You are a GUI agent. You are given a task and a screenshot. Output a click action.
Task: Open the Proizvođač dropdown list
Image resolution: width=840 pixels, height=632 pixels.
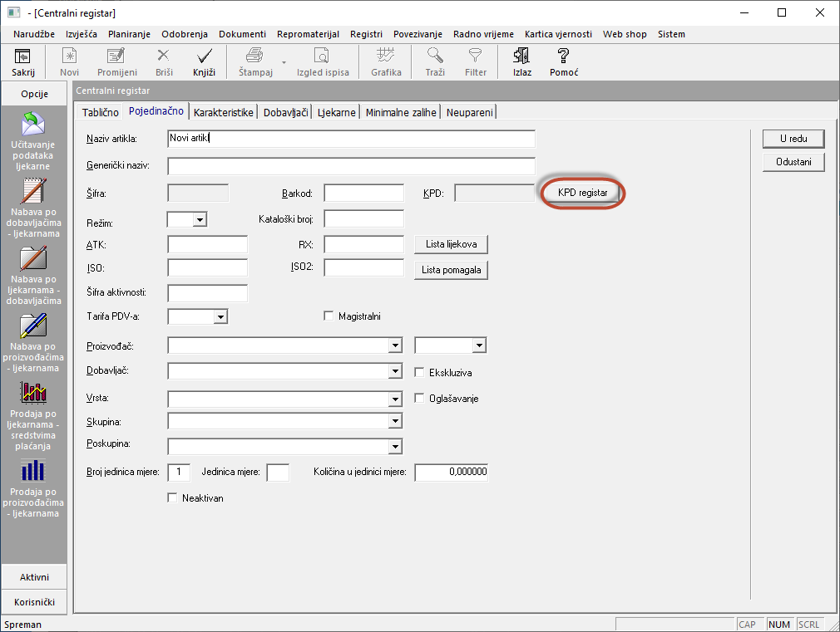(x=394, y=345)
